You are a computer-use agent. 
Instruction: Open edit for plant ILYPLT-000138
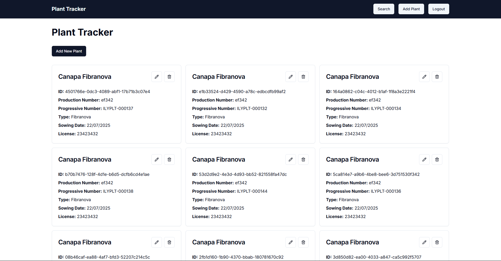point(157,159)
